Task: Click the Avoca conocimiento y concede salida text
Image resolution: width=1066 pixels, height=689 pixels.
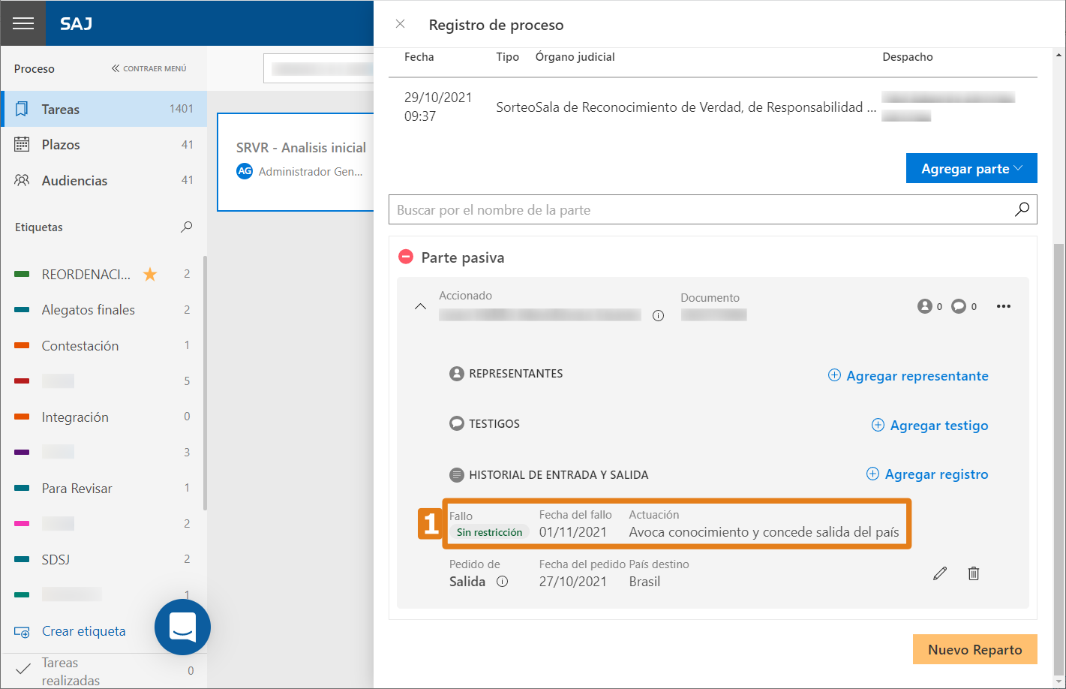Action: point(764,532)
